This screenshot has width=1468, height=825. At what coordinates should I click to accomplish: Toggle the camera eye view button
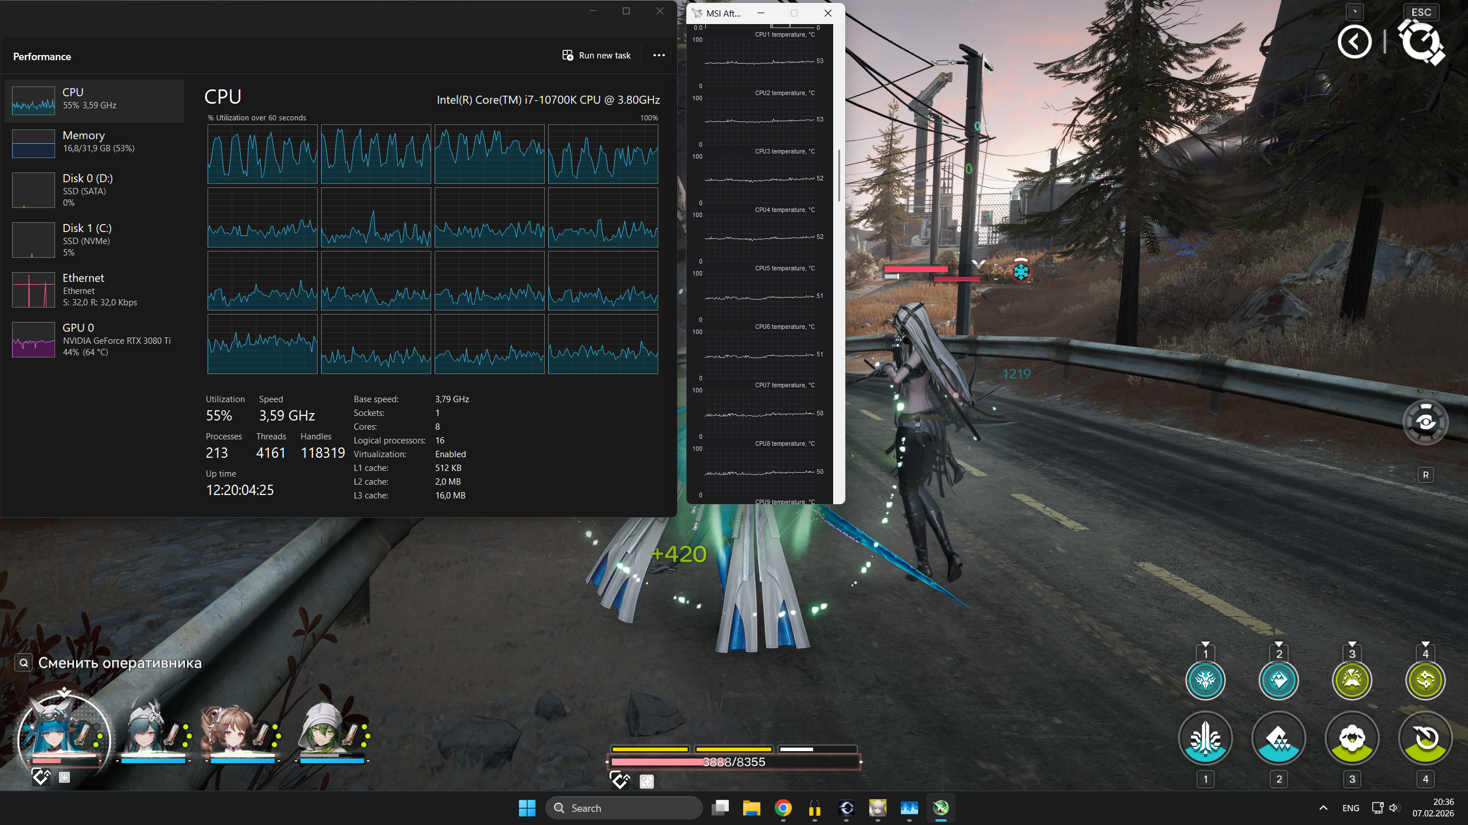(1425, 423)
